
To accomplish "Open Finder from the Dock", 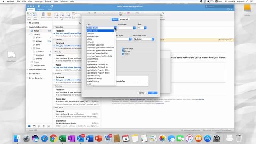I will tap(17, 138).
